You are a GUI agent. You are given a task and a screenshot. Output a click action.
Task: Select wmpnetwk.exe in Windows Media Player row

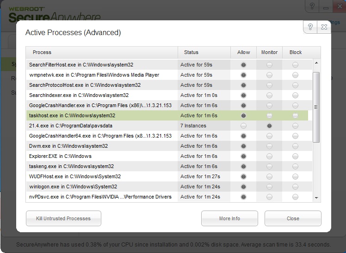169,75
